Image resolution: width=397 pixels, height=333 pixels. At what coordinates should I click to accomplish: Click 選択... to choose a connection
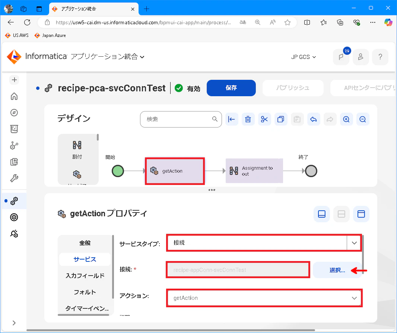[x=337, y=270]
